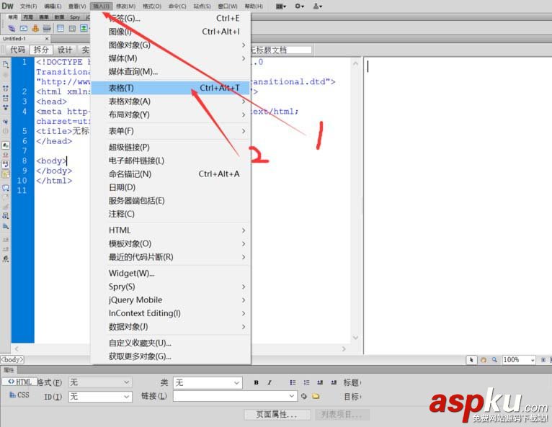Click the 页面属性... button
This screenshot has height=427, width=552.
[x=277, y=415]
